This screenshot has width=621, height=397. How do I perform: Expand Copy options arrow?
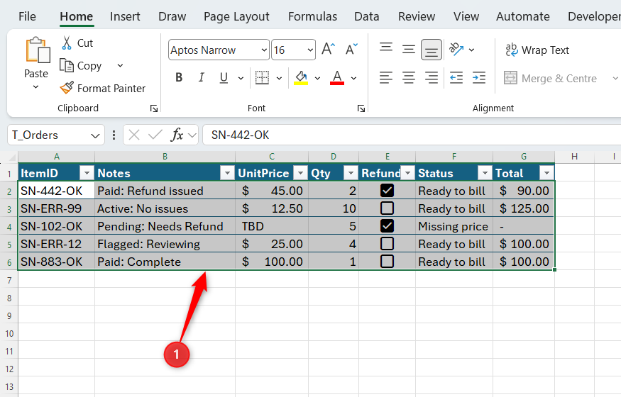(x=120, y=66)
